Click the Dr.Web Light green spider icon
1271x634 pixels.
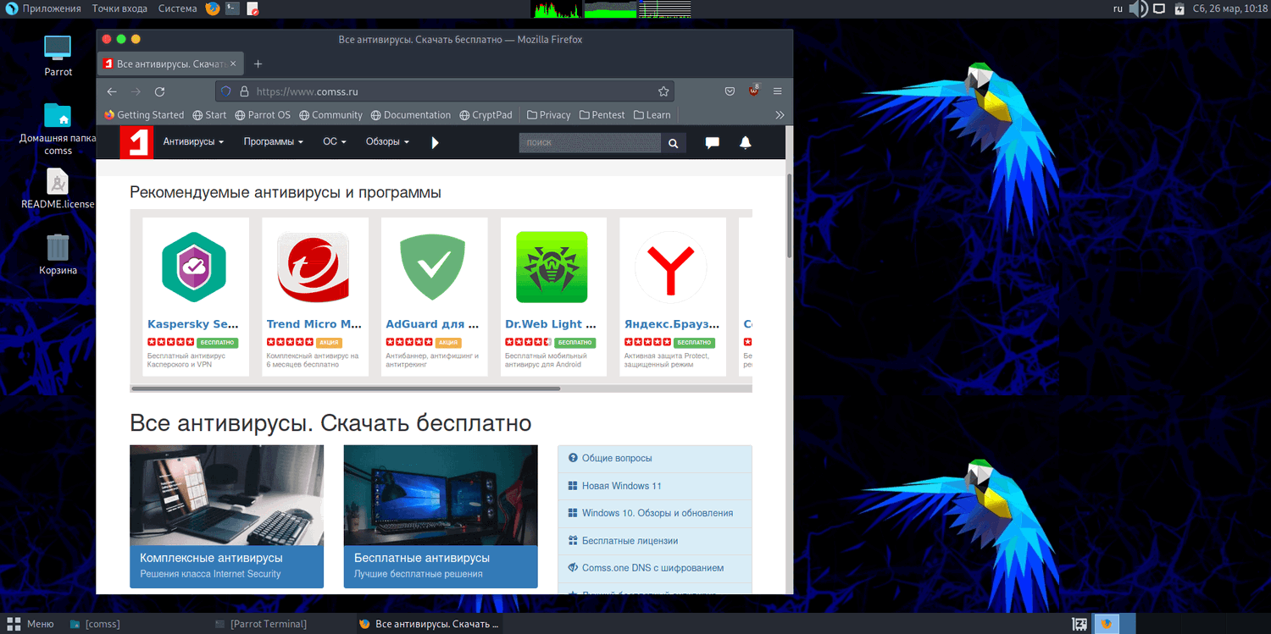tap(552, 267)
